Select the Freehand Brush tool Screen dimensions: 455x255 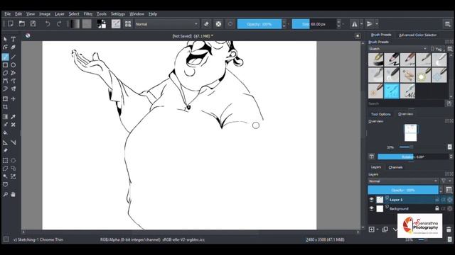pyautogui.click(x=5, y=57)
